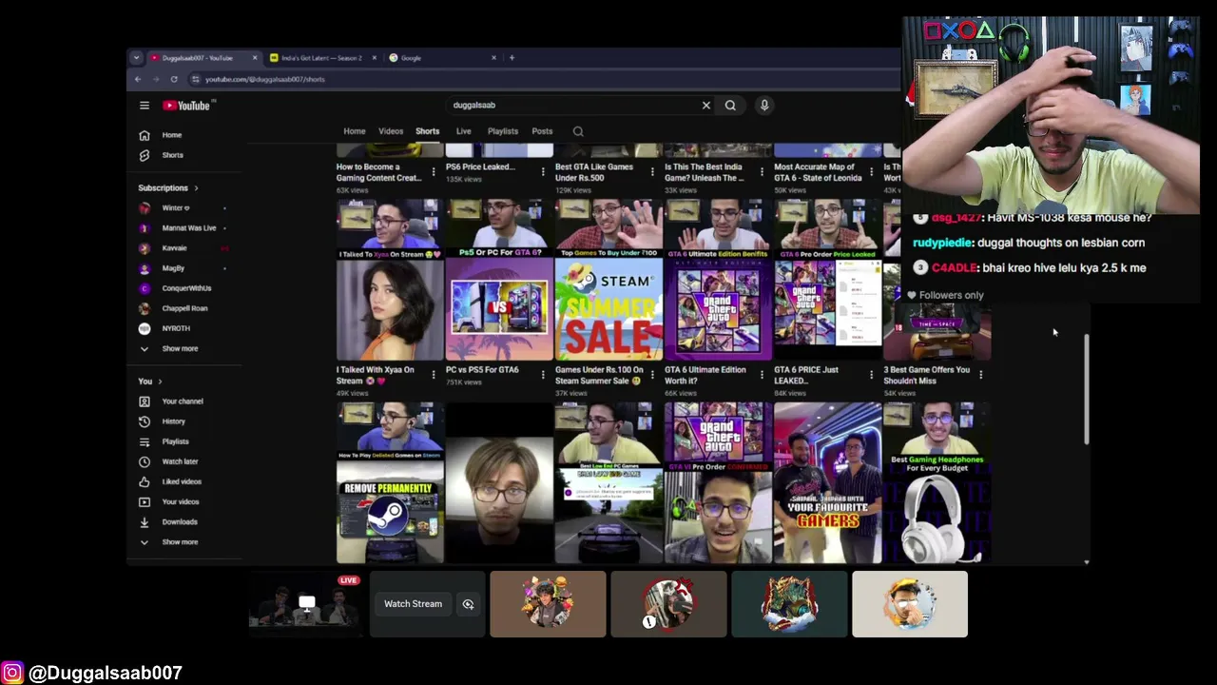
Task: Play the Remove Permanently Steam short
Action: point(390,482)
